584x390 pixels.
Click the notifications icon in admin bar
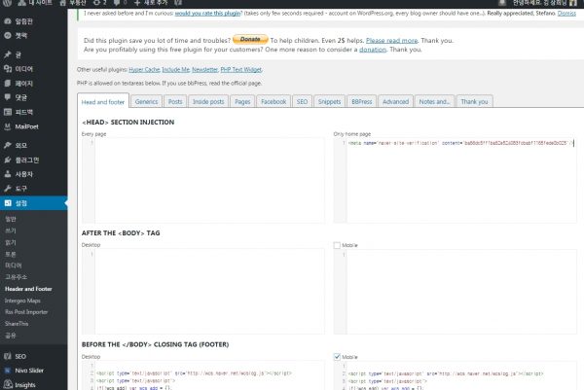(502, 3)
